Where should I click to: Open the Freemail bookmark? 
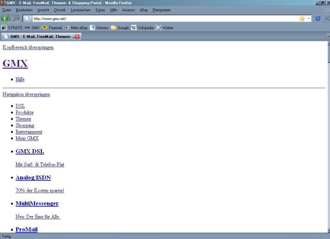click(x=52, y=28)
